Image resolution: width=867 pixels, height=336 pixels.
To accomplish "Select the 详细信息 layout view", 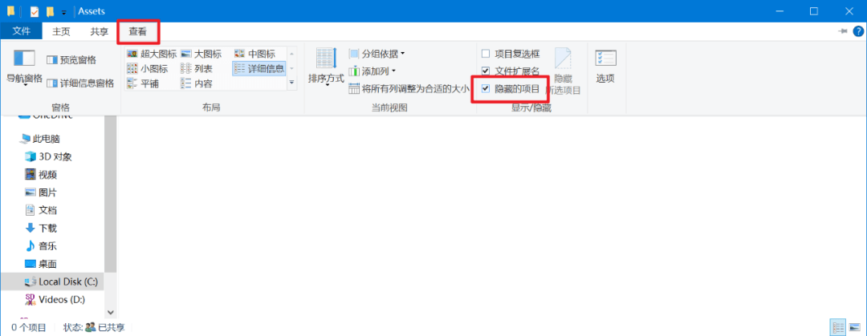I will click(x=259, y=68).
